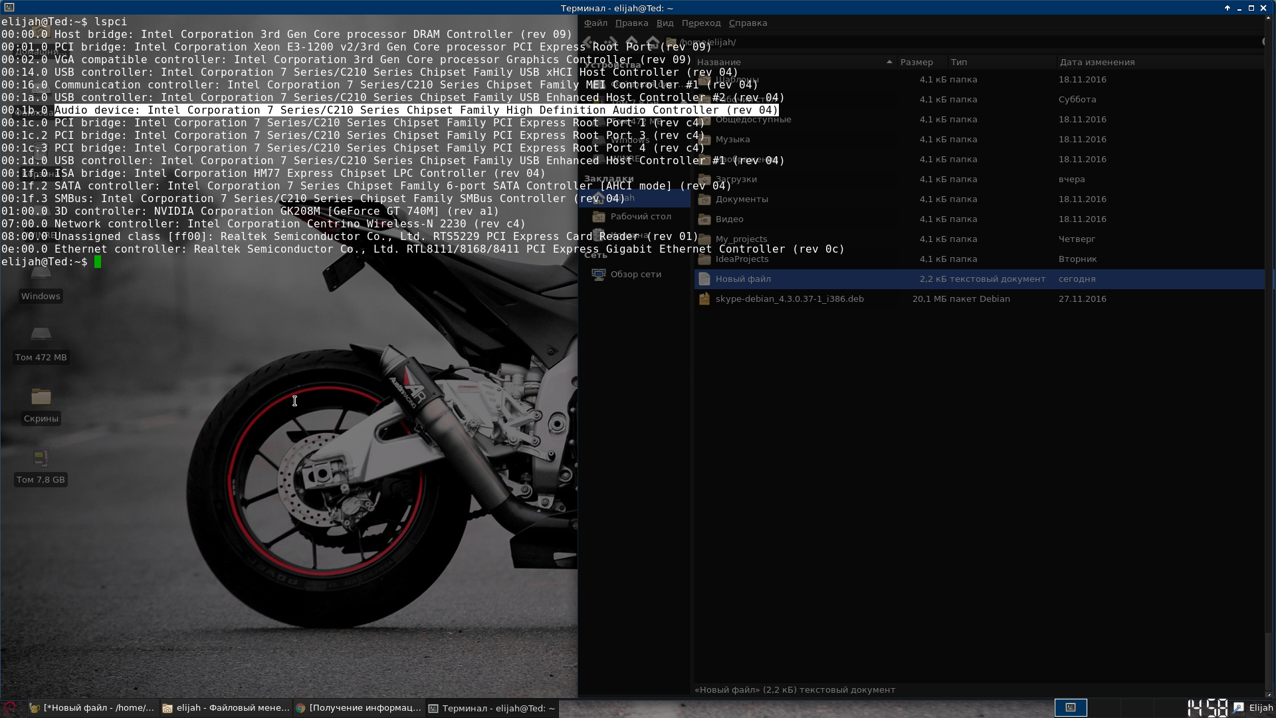Go to parent folder in file manager
The image size is (1276, 718).
click(631, 42)
